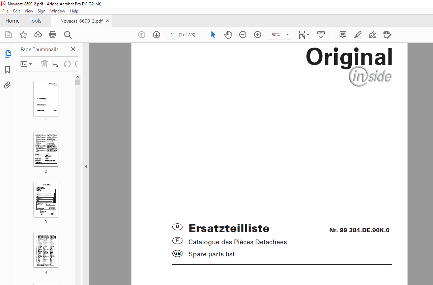Toggle the Attachments paperclip panel

[x=7, y=85]
